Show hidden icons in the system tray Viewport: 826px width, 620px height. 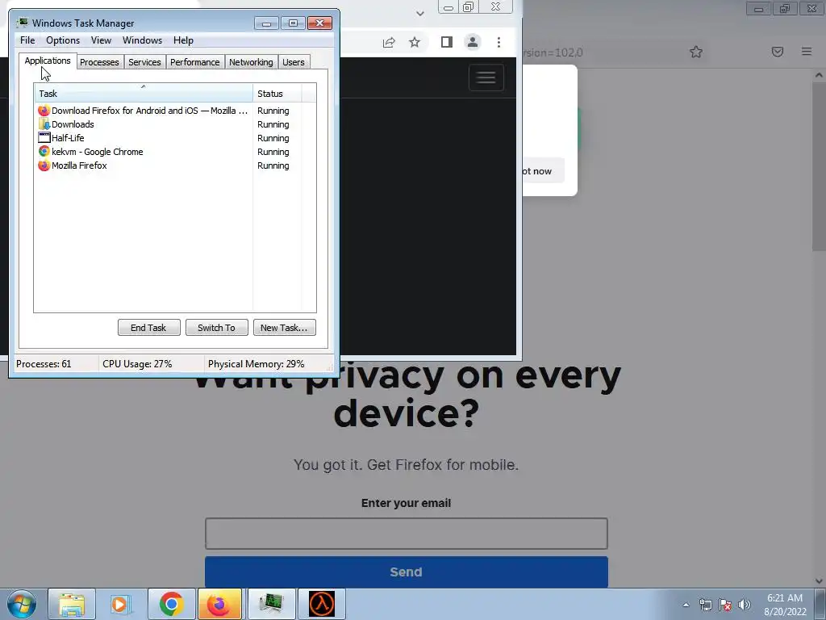coord(686,605)
